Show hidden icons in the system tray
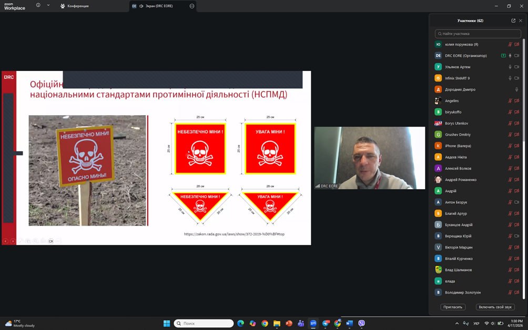 pyautogui.click(x=456, y=324)
